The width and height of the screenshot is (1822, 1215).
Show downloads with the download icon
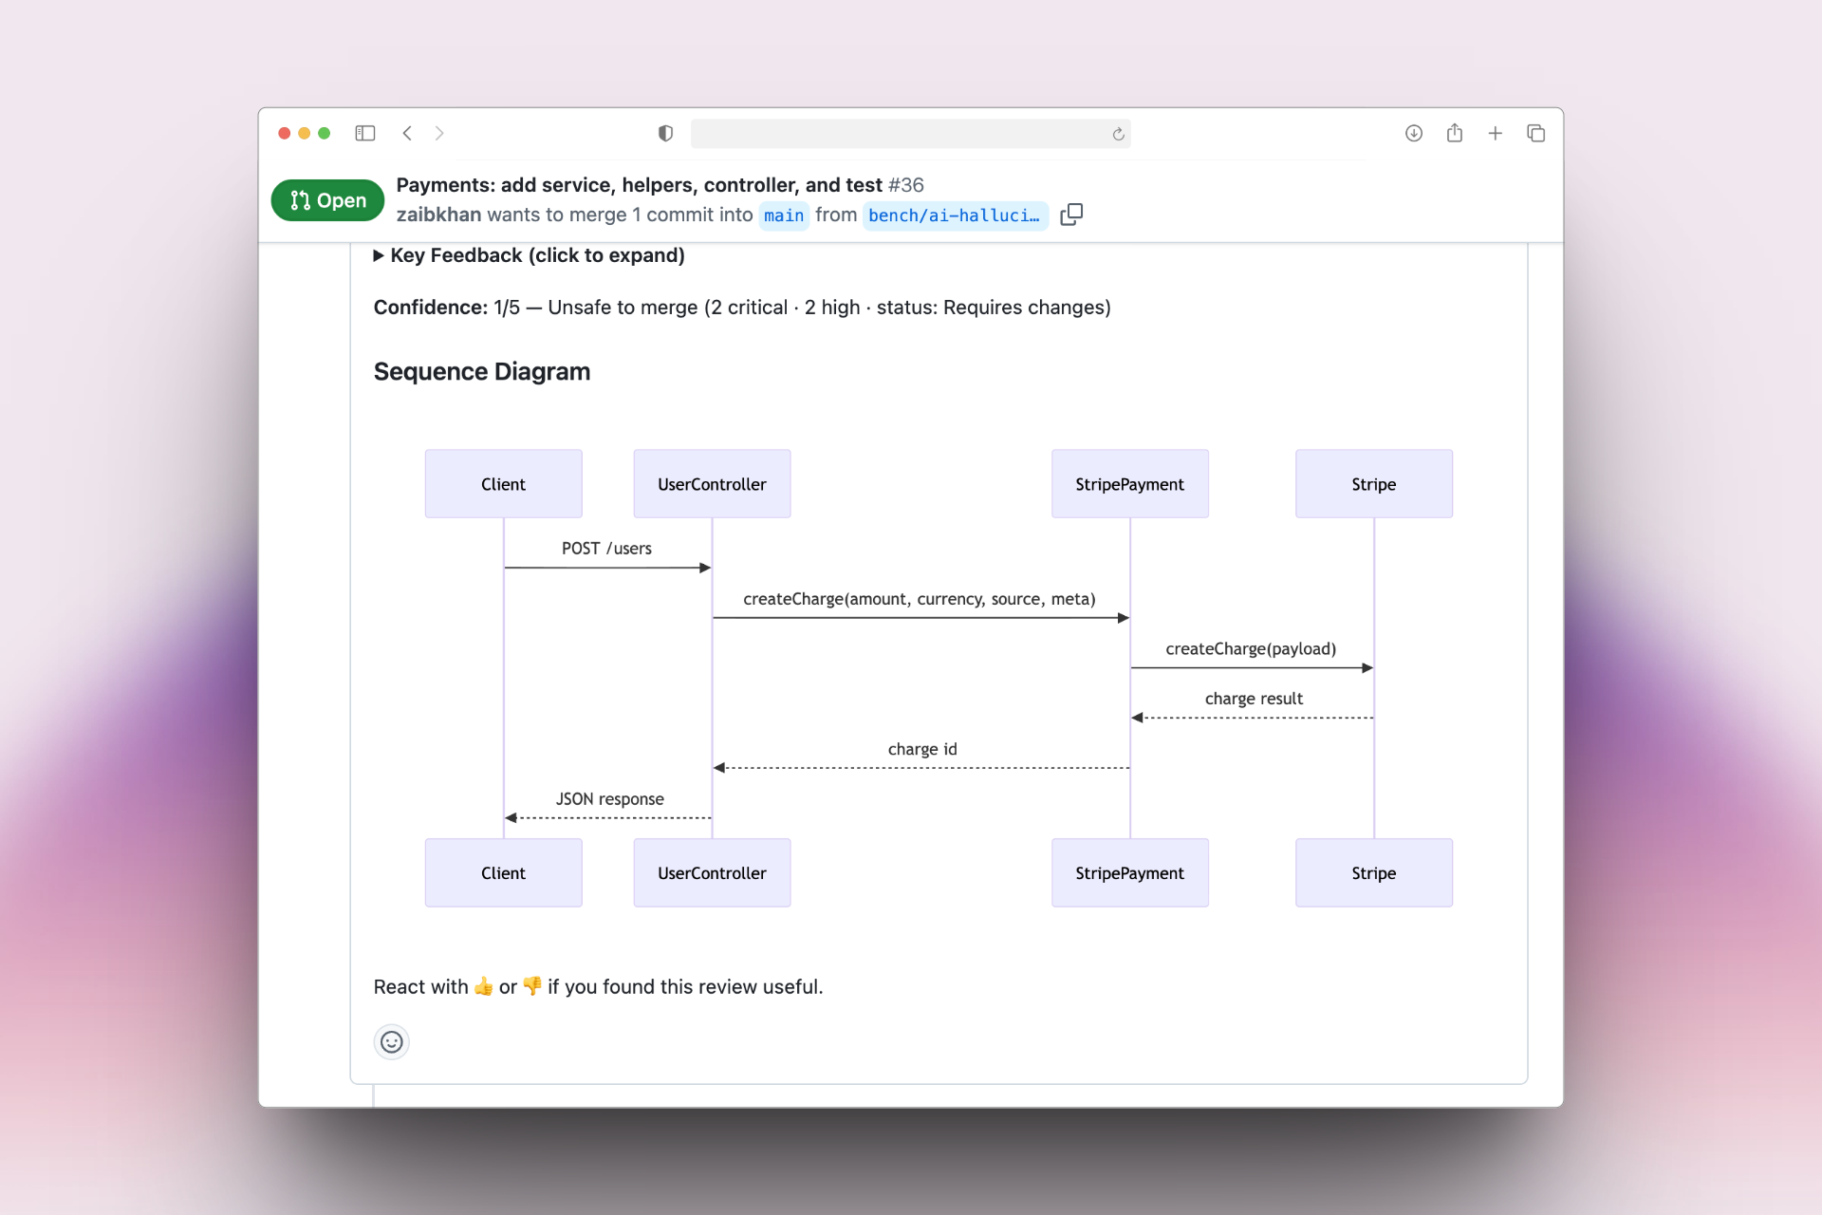pos(1413,133)
